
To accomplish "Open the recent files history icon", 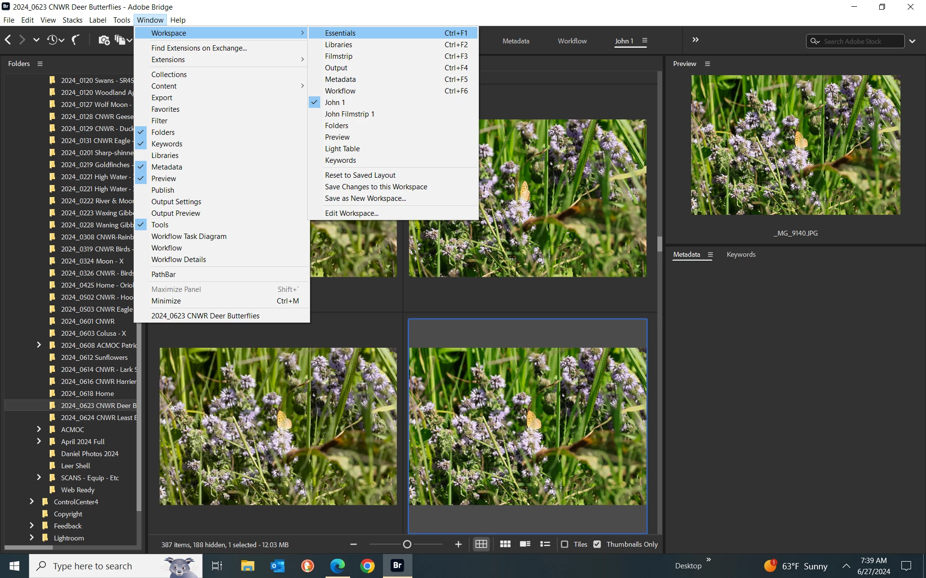I will point(52,40).
